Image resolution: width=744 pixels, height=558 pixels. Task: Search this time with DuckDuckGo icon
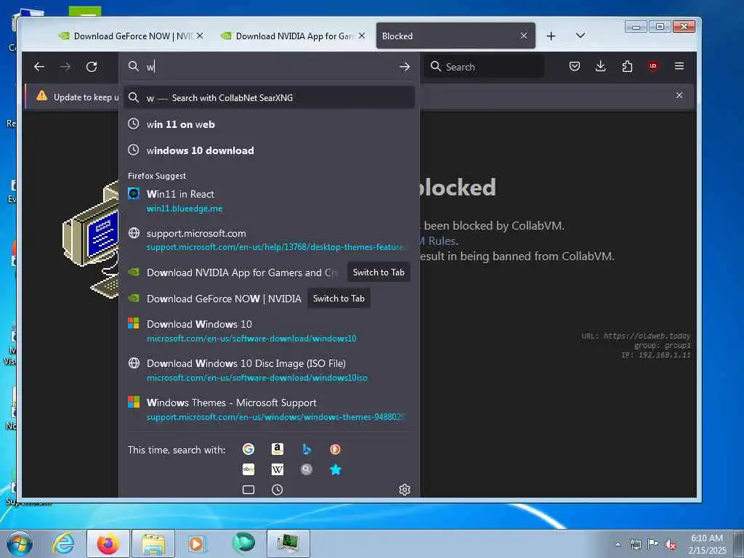[x=335, y=449]
